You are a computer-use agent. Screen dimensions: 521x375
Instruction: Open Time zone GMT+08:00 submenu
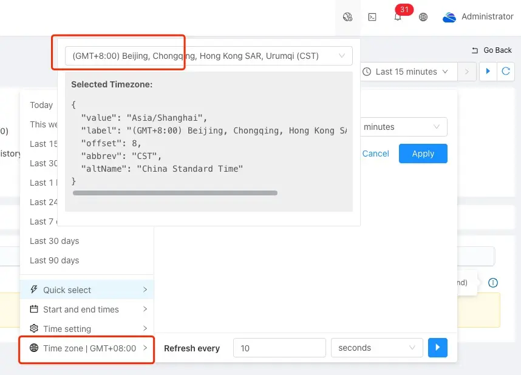pos(87,348)
